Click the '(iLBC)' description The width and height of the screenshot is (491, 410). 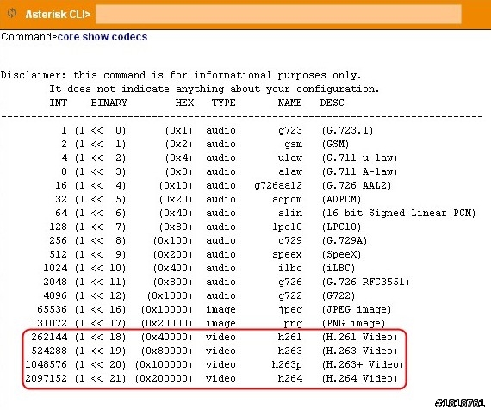pyautogui.click(x=339, y=268)
